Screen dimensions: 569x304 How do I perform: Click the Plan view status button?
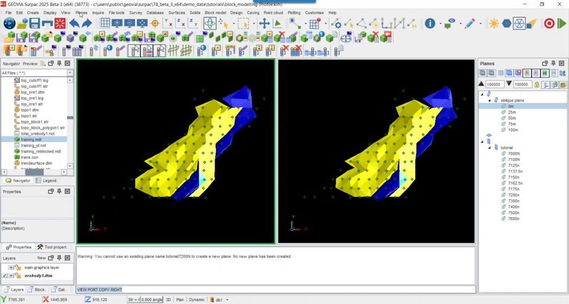click(x=180, y=300)
